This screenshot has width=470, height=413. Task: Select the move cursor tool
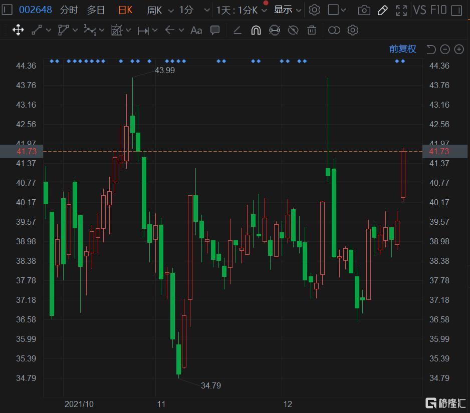pyautogui.click(x=18, y=30)
